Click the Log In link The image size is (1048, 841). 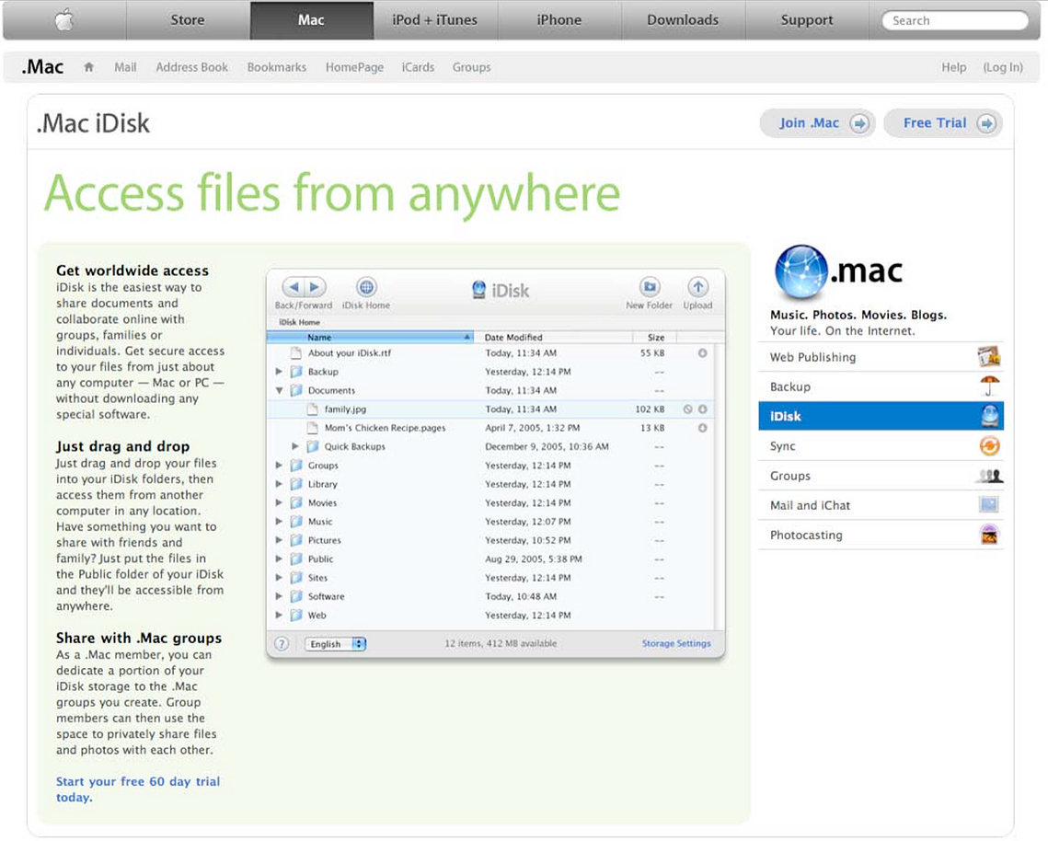point(1003,67)
